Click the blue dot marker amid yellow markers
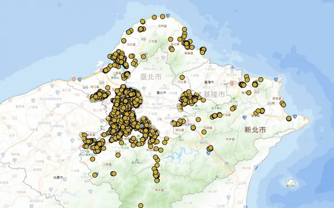 [141, 126]
